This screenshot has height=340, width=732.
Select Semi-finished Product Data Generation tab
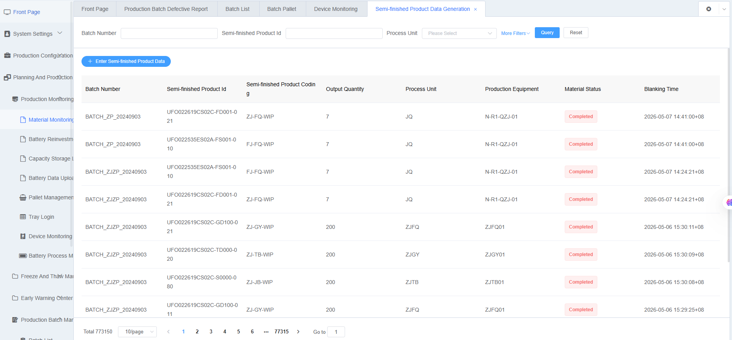(x=423, y=9)
